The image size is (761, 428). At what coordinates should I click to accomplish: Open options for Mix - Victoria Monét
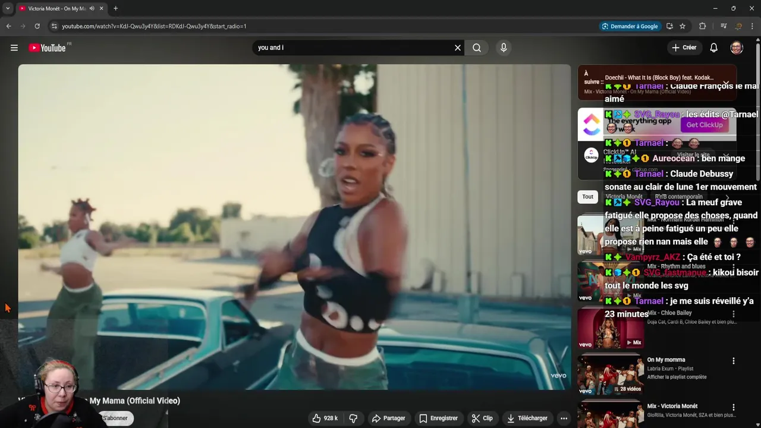pyautogui.click(x=733, y=407)
